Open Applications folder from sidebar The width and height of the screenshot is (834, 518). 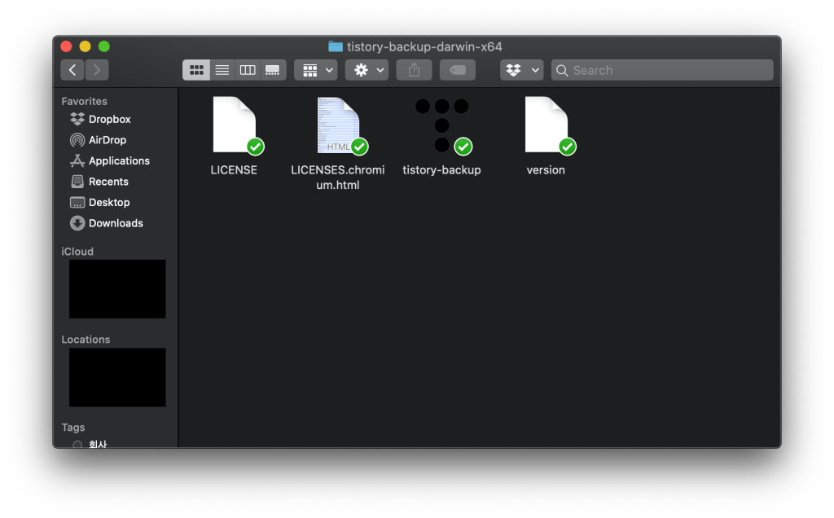point(119,160)
